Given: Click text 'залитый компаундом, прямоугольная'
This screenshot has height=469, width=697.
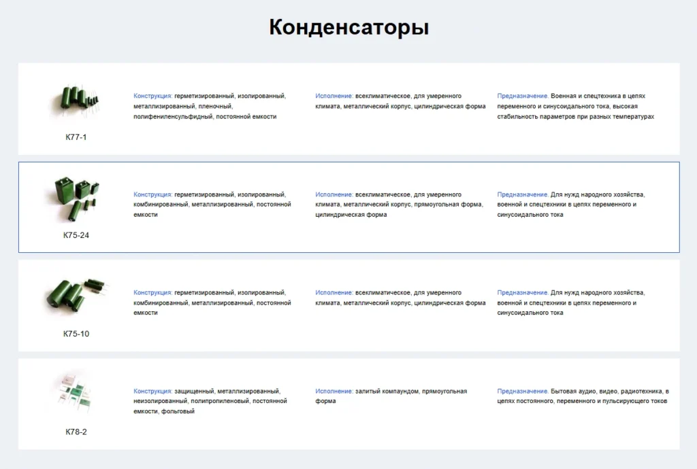Looking at the screenshot, I should coord(411,391).
